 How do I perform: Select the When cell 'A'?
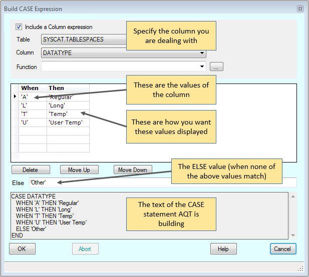point(33,97)
